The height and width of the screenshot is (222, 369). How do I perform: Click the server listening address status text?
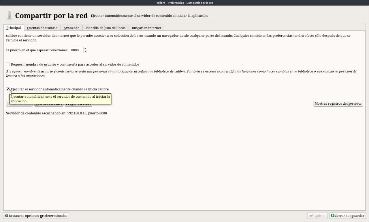57,113
